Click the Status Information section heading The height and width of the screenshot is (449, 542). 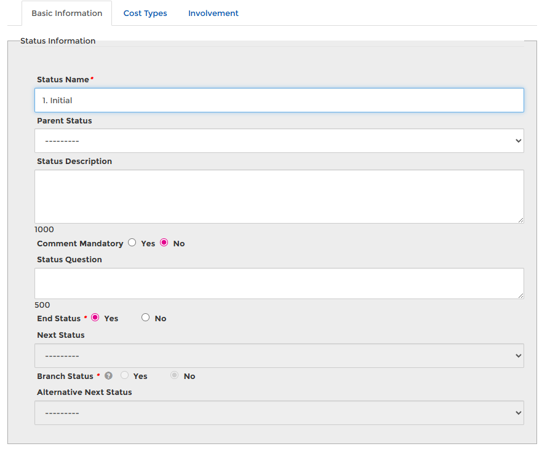tap(58, 41)
